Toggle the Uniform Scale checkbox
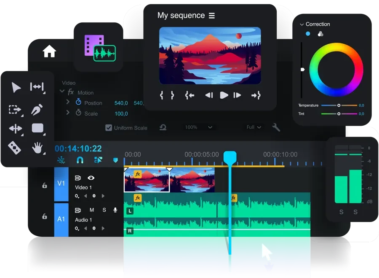This screenshot has width=379, height=278. 109,128
